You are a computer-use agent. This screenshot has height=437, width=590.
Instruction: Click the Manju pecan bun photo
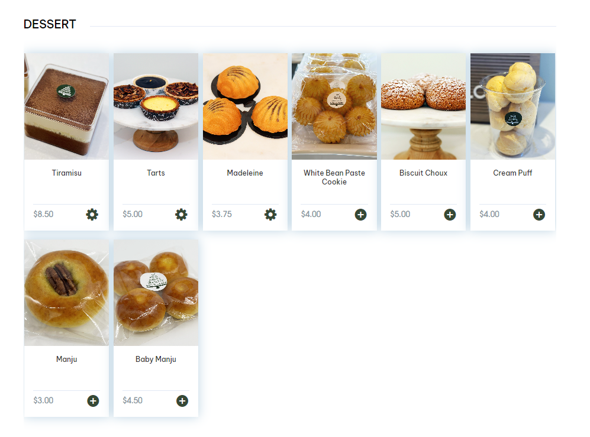67,293
